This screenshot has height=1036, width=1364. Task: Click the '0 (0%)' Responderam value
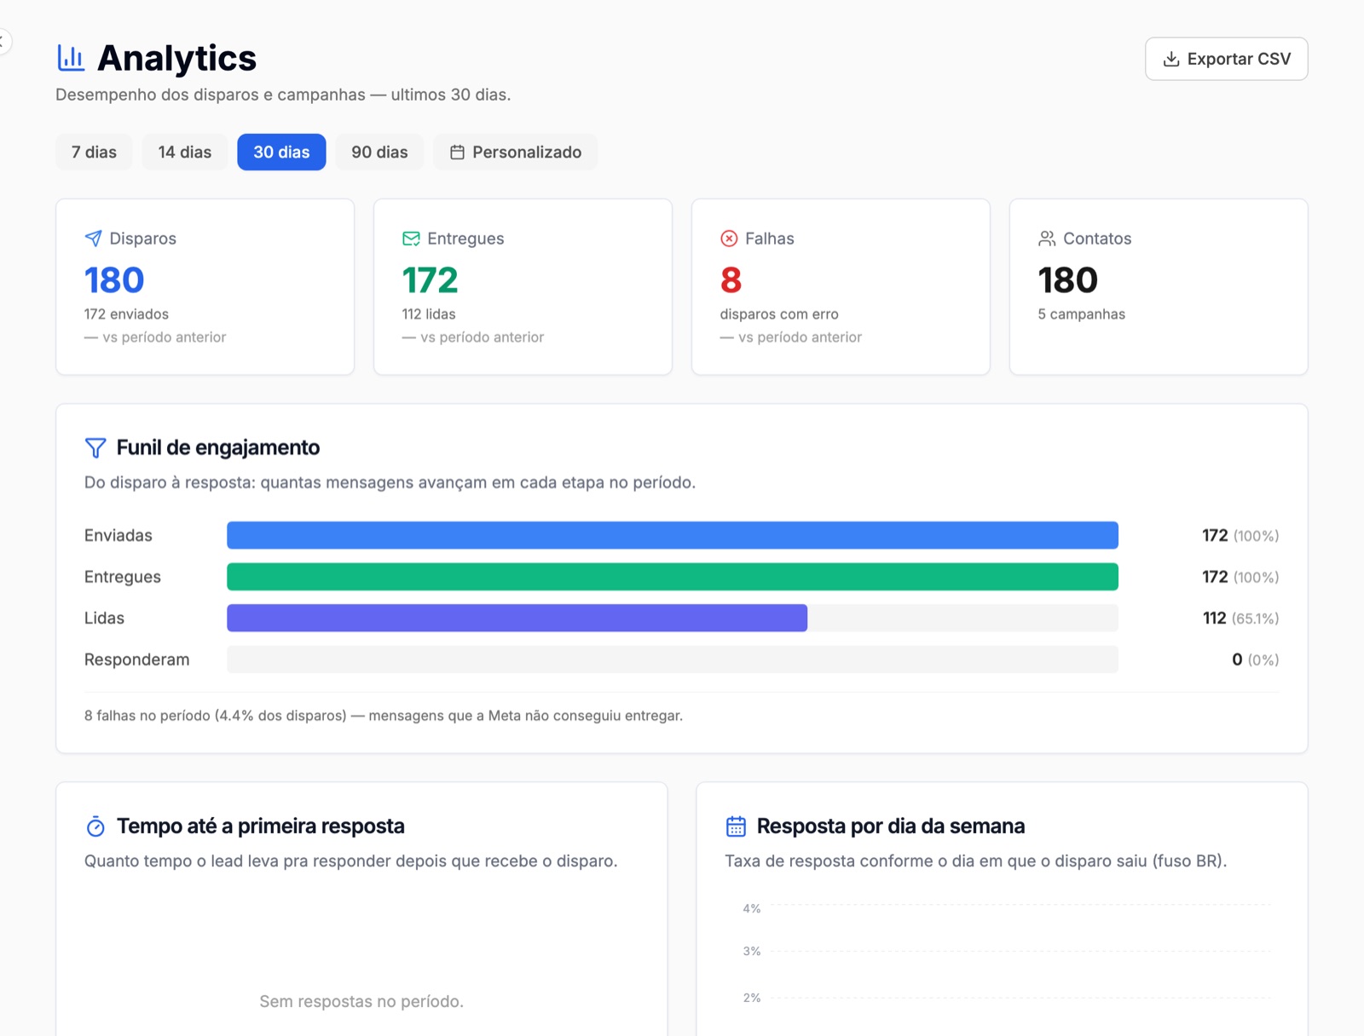(1255, 659)
